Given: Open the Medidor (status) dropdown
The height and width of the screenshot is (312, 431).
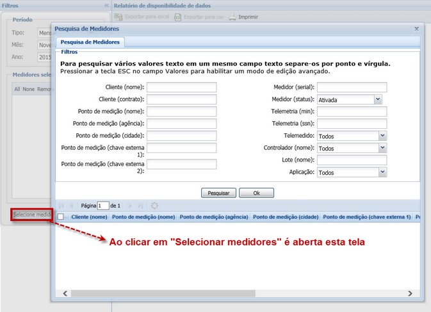Looking at the screenshot, I should click(x=378, y=99).
